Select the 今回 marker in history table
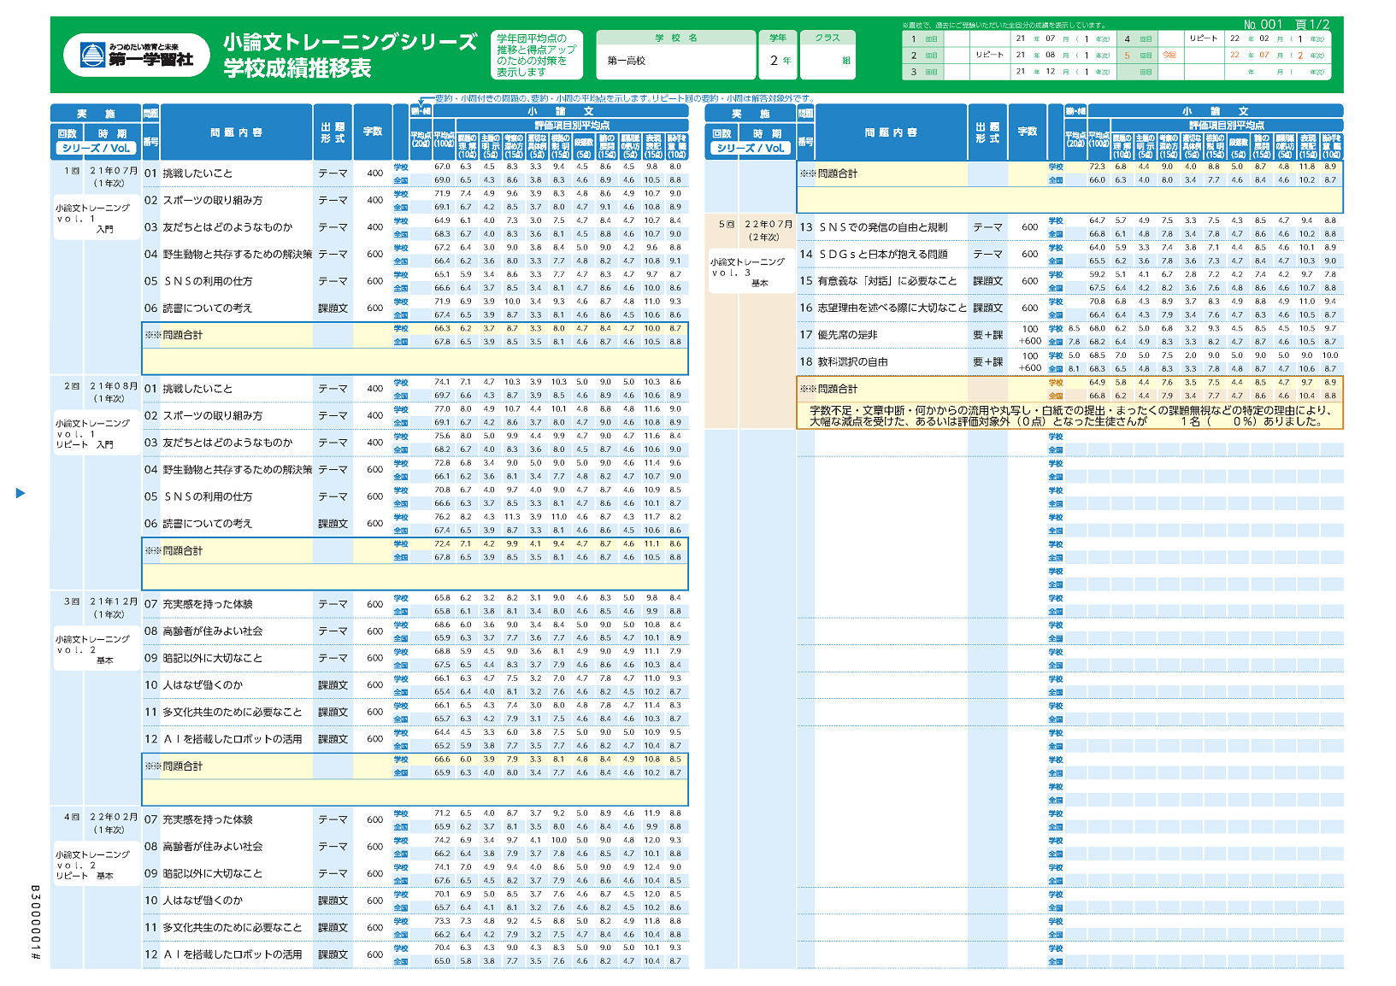The width and height of the screenshot is (1396, 986). tap(1169, 56)
